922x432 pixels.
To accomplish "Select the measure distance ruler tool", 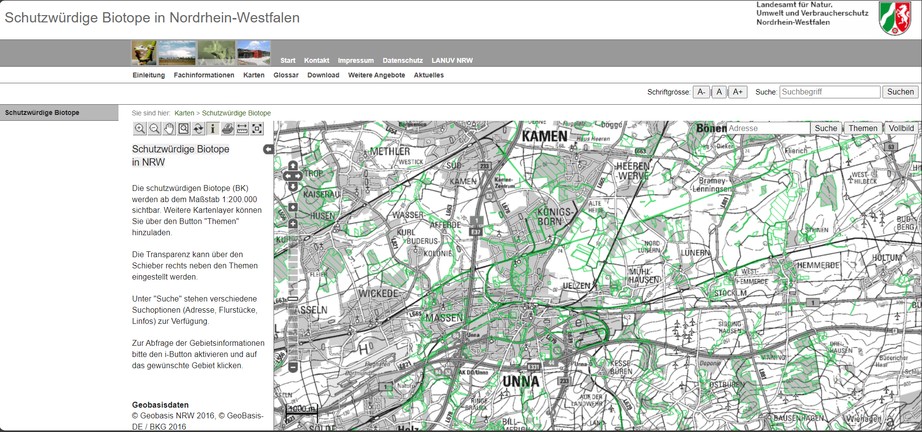I will coord(242,129).
